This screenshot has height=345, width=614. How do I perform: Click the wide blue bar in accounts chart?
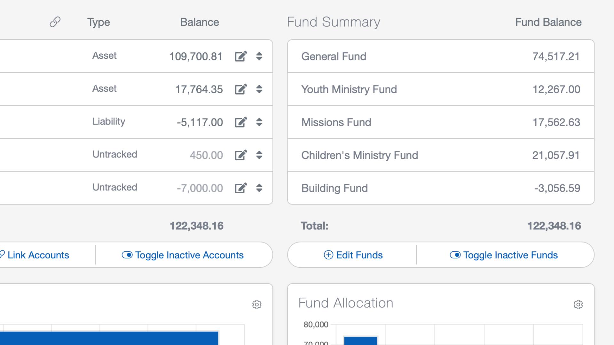(x=109, y=338)
